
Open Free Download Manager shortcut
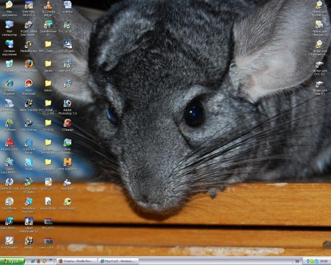[x=68, y=146]
